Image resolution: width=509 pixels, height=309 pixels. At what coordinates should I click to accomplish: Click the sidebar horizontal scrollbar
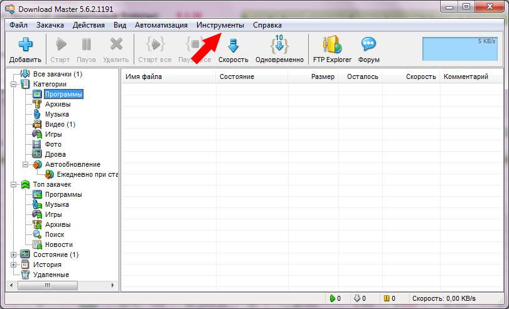(63, 285)
